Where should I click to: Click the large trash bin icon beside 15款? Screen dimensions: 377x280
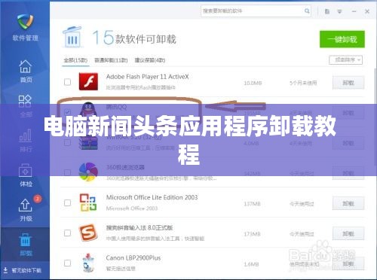(72, 37)
